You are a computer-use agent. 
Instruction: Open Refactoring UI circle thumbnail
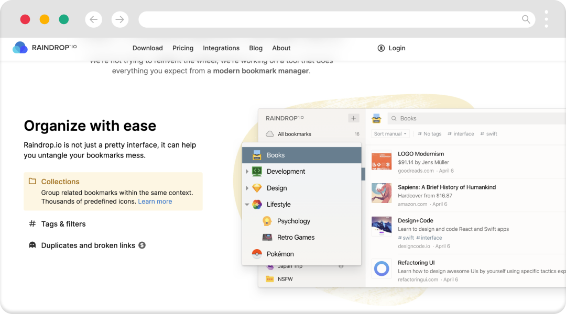382,268
